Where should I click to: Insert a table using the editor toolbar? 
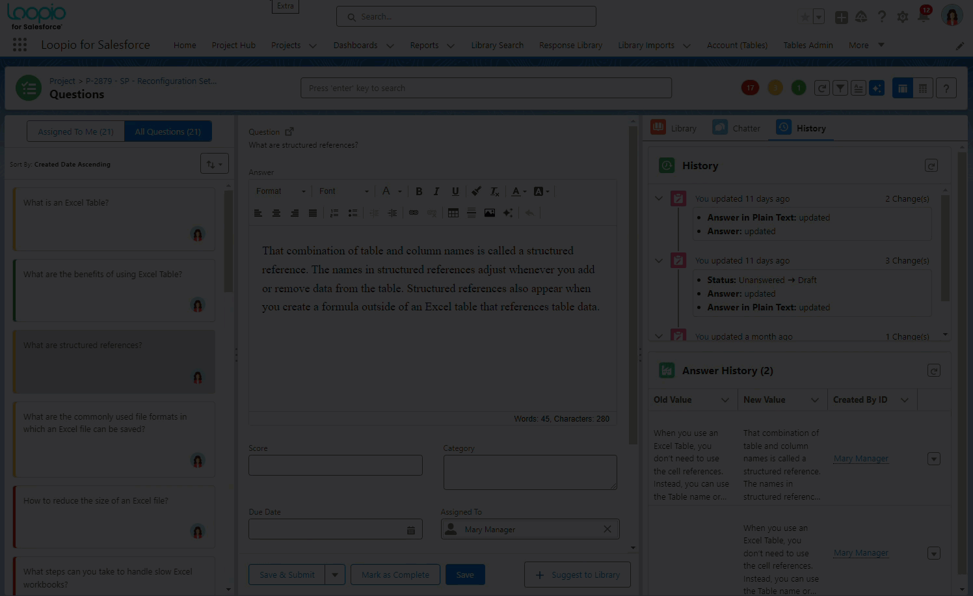pyautogui.click(x=453, y=213)
